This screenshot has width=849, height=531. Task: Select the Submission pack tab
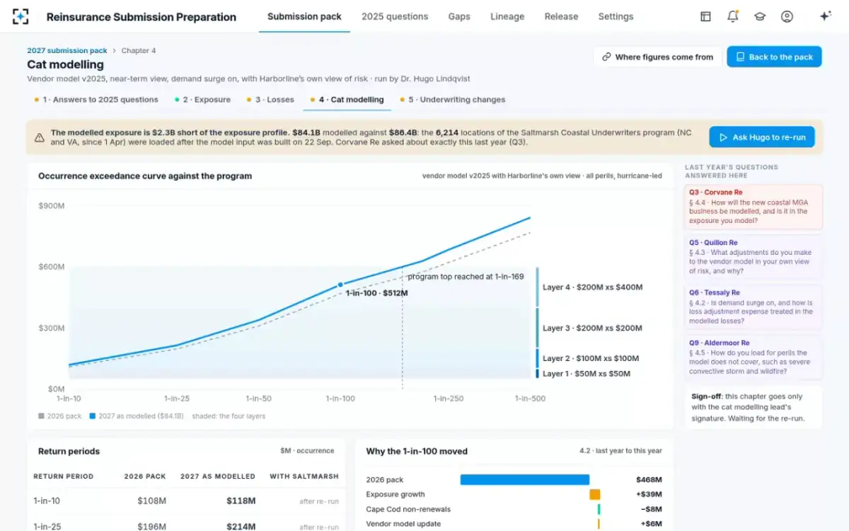tap(304, 16)
